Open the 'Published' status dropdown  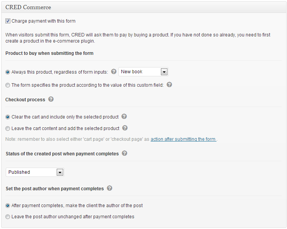coord(35,172)
